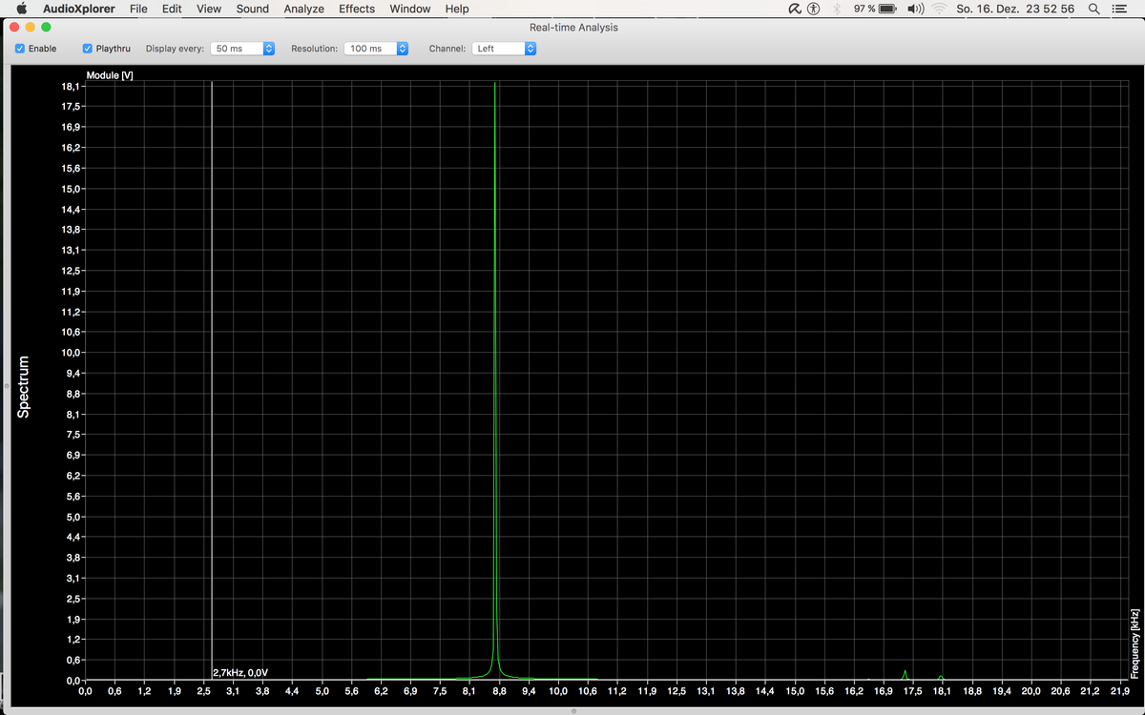Click the 8,8 label on the frequency axis
Image resolution: width=1145 pixels, height=715 pixels.
[x=499, y=690]
